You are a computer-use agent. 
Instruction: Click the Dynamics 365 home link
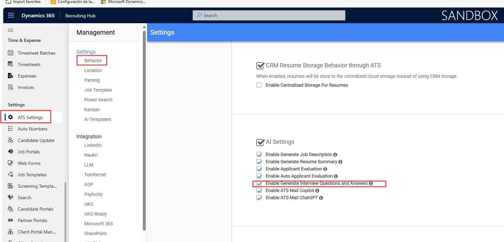pos(38,15)
